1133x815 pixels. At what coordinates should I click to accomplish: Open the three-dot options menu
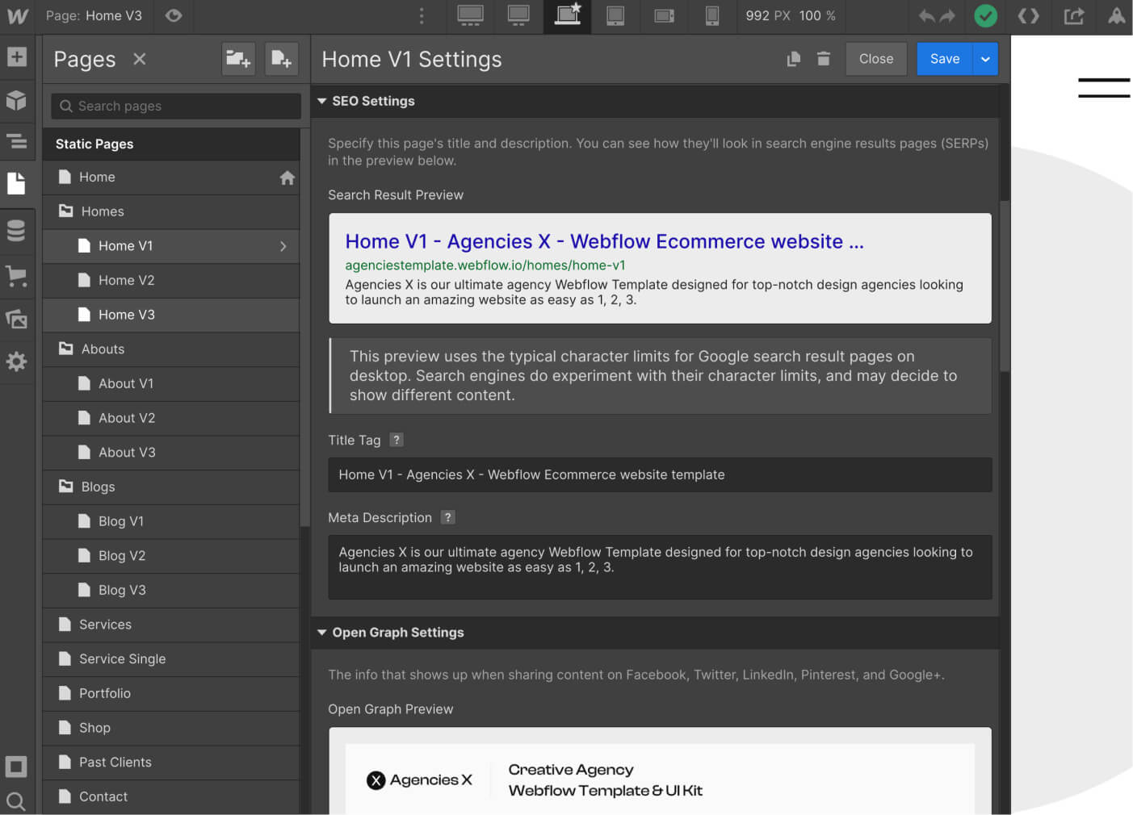click(x=422, y=16)
